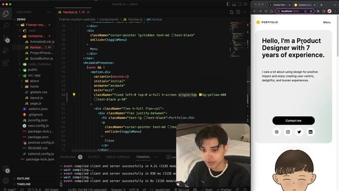Screen dimensions: 339x191
Task: Click the Contact me button
Action: [x=293, y=120]
